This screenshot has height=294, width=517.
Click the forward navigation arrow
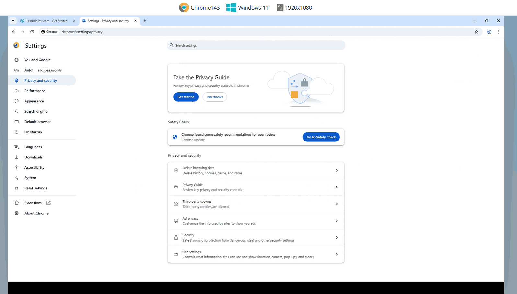click(23, 32)
